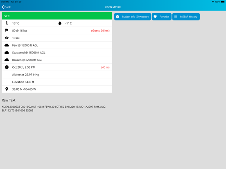Click the dewpoint droplet icon
Image resolution: width=226 pixels, height=169 pixels.
(x=60, y=23)
